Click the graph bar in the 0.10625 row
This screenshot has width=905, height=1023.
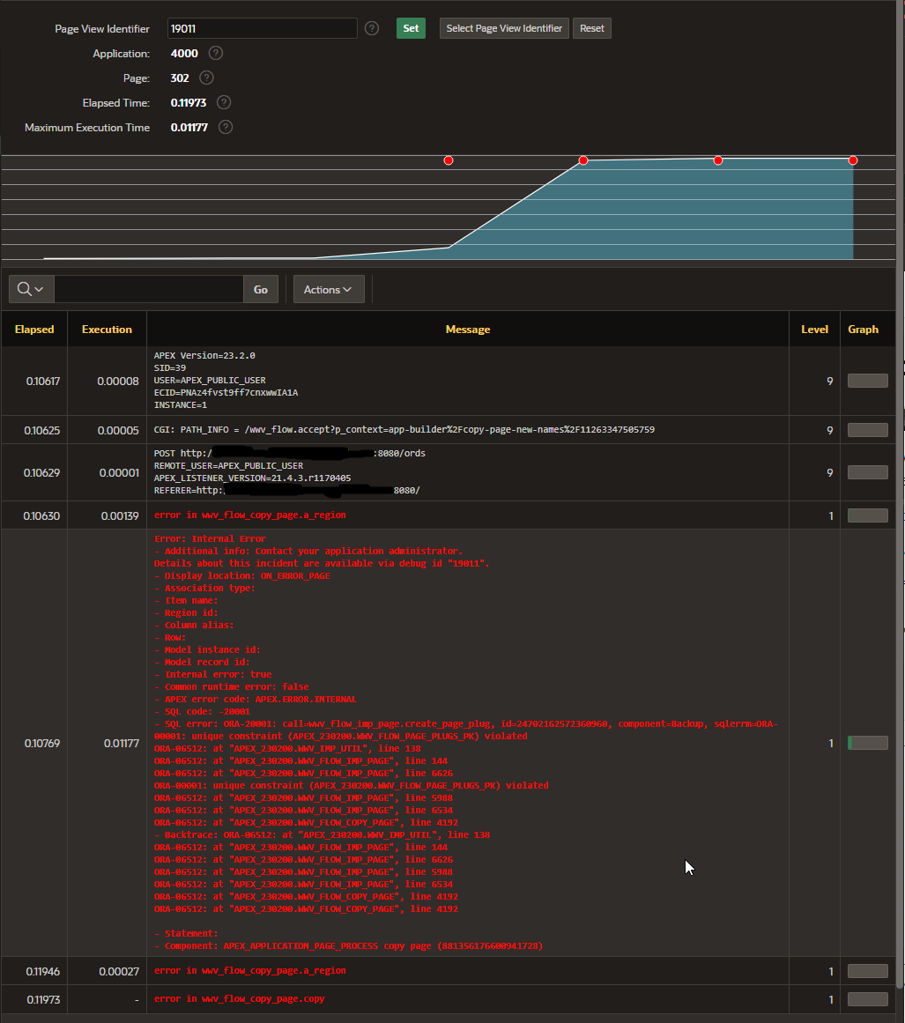point(868,430)
